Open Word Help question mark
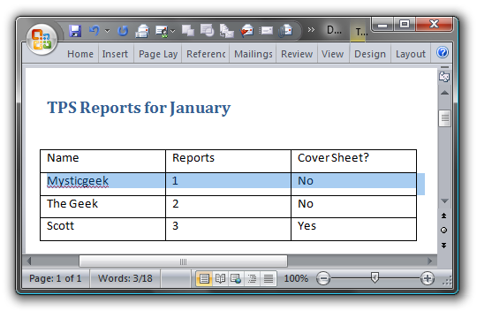The image size is (477, 318). pyautogui.click(x=443, y=53)
